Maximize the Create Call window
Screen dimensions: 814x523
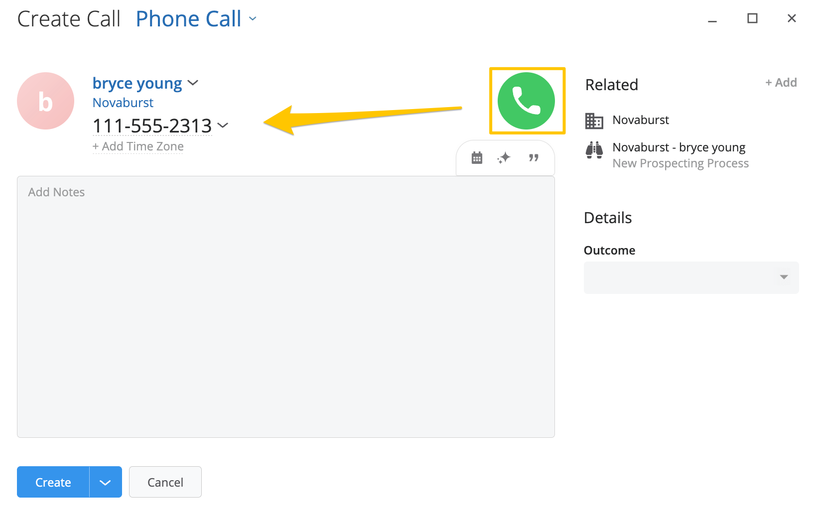(x=752, y=18)
